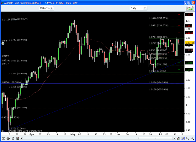
Task: Click the green 1.0502 price tag
Action: click(x=189, y=63)
